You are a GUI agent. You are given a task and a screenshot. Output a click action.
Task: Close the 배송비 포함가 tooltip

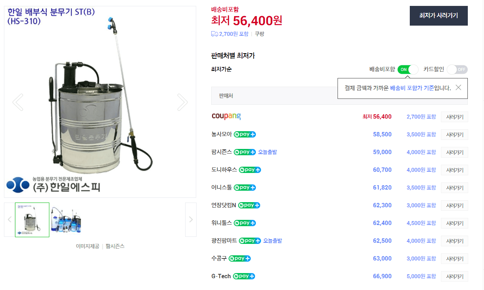(x=458, y=87)
